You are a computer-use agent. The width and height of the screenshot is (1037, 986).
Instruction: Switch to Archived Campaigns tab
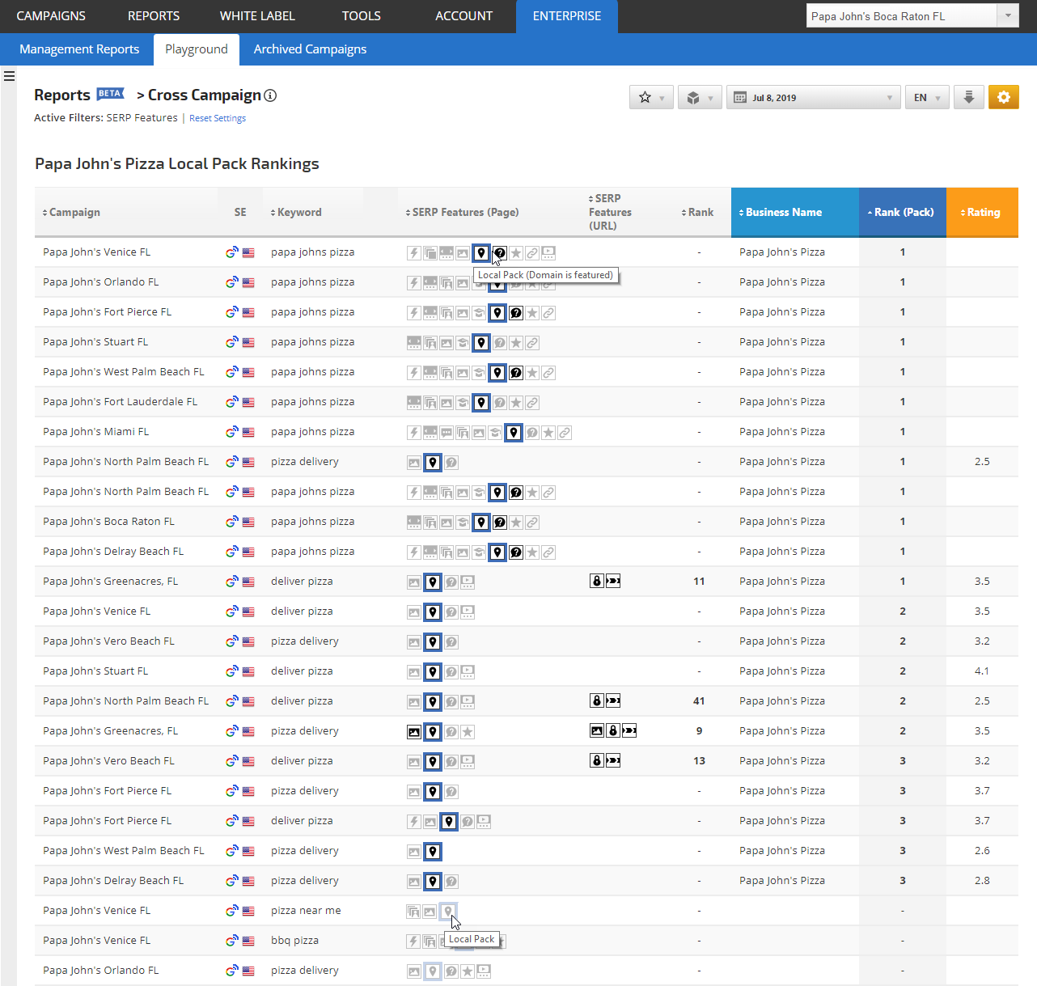pos(310,49)
